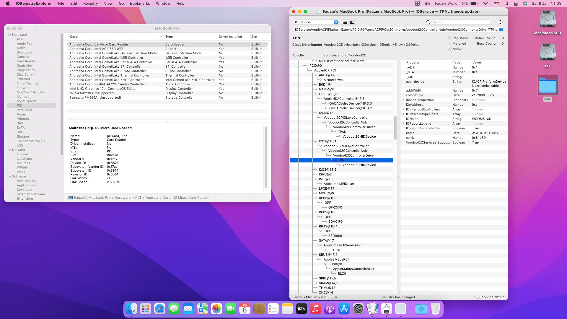Image resolution: width=567 pixels, height=319 pixels.
Task: Collapse the Software section in System Information sidebar
Action: pyautogui.click(x=10, y=176)
